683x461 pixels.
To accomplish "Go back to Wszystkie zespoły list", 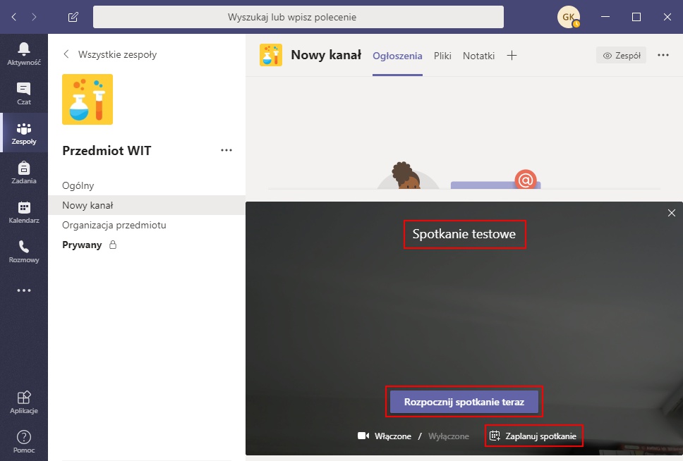I will (110, 54).
